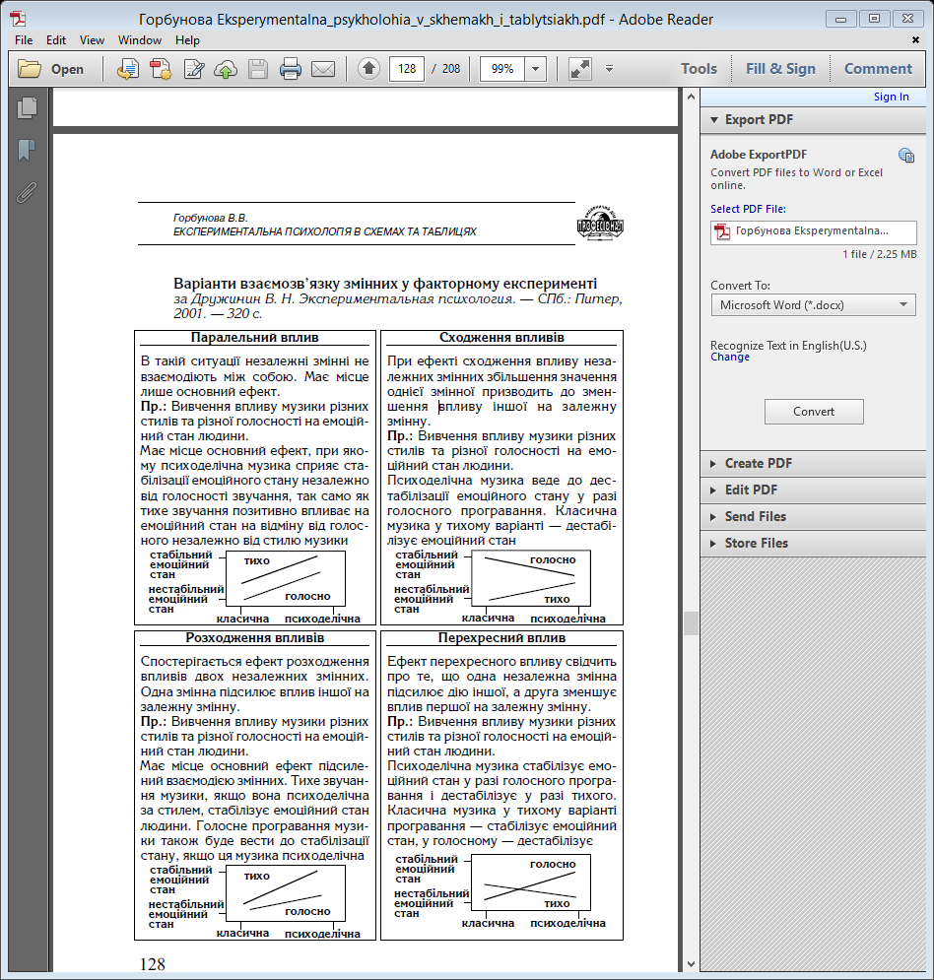Open the Page Thumbnails panel icon
Screen dimensions: 934x980
tap(27, 108)
